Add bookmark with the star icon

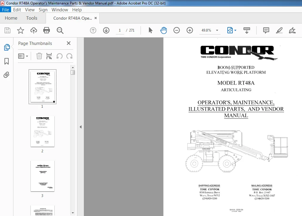coord(20,30)
